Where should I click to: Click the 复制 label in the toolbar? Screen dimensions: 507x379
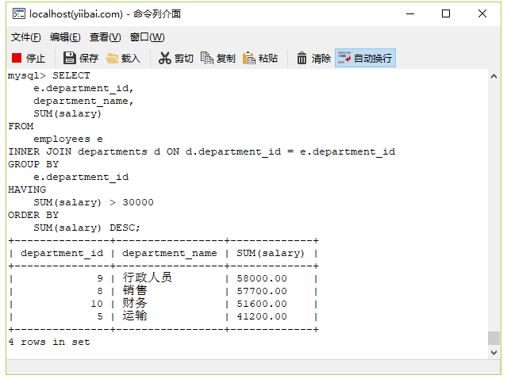click(x=226, y=59)
